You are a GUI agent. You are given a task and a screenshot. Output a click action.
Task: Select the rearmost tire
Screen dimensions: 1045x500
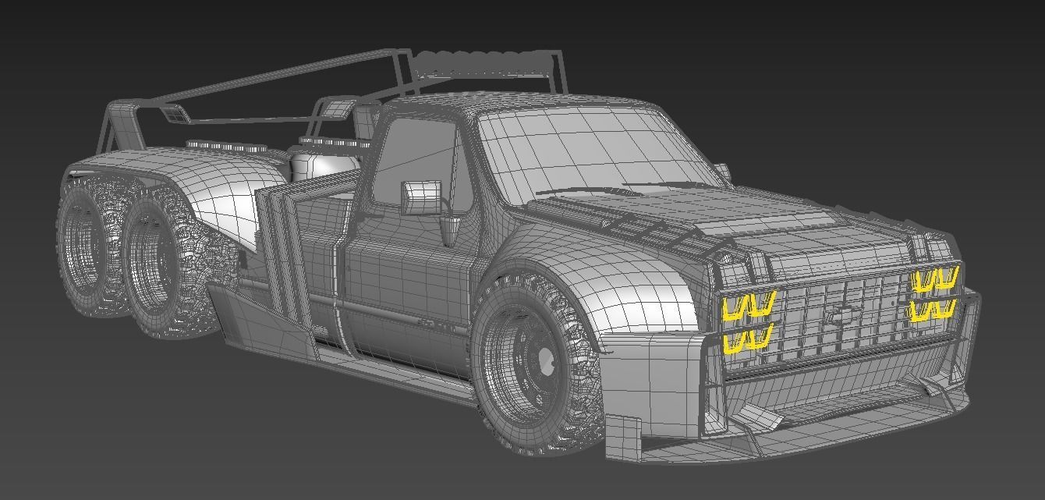coord(86,246)
